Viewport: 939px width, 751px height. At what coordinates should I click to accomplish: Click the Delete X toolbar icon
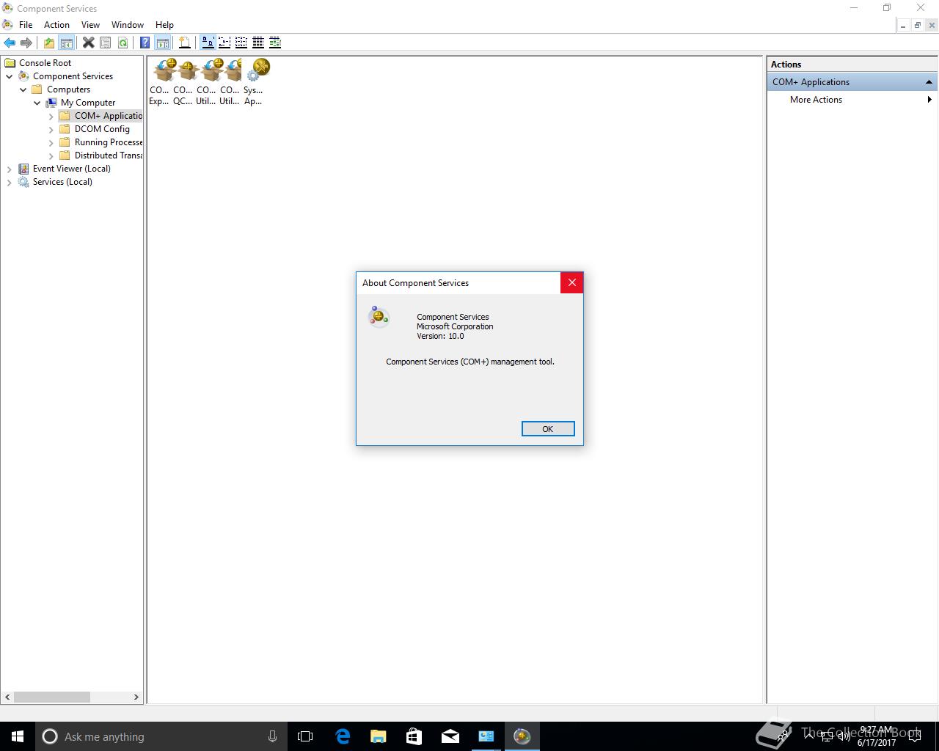coord(88,43)
